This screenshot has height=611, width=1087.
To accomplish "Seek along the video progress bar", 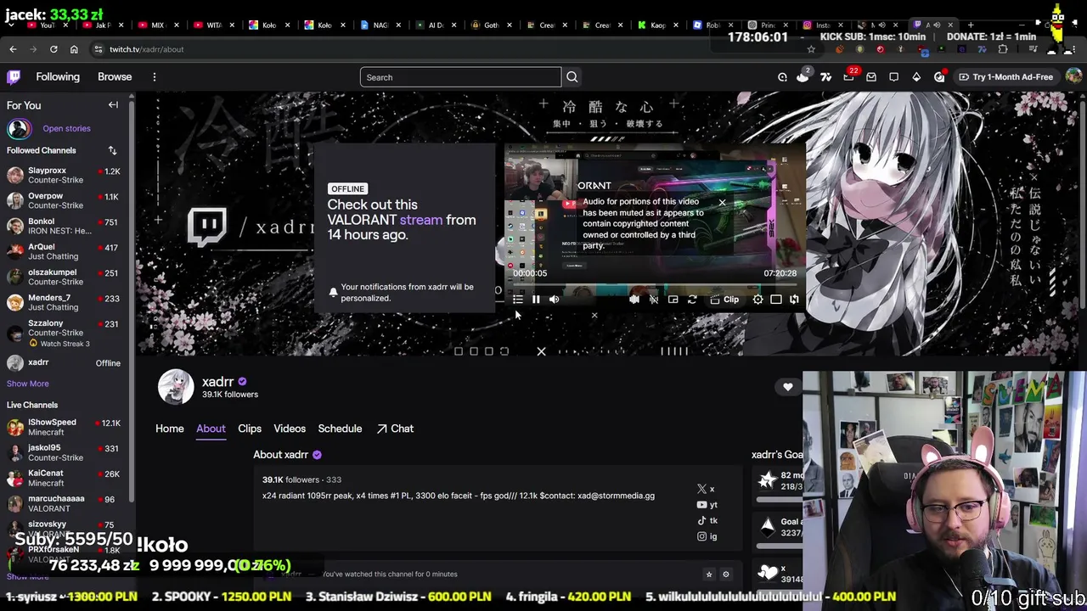I will [655, 286].
